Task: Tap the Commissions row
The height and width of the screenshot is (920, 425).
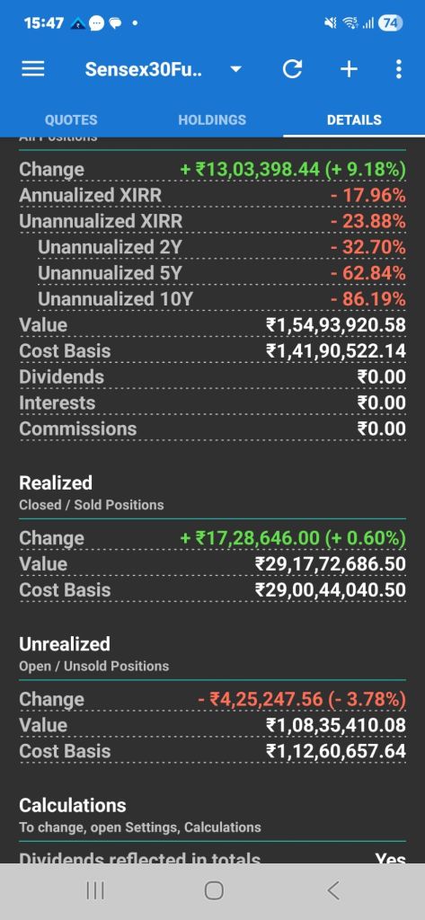Action: pyautogui.click(x=212, y=429)
